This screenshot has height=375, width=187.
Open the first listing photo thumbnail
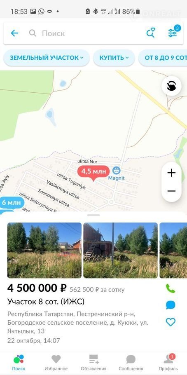(44, 250)
